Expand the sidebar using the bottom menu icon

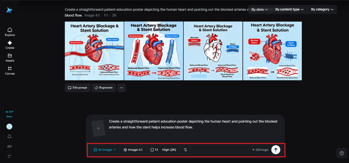10,156
